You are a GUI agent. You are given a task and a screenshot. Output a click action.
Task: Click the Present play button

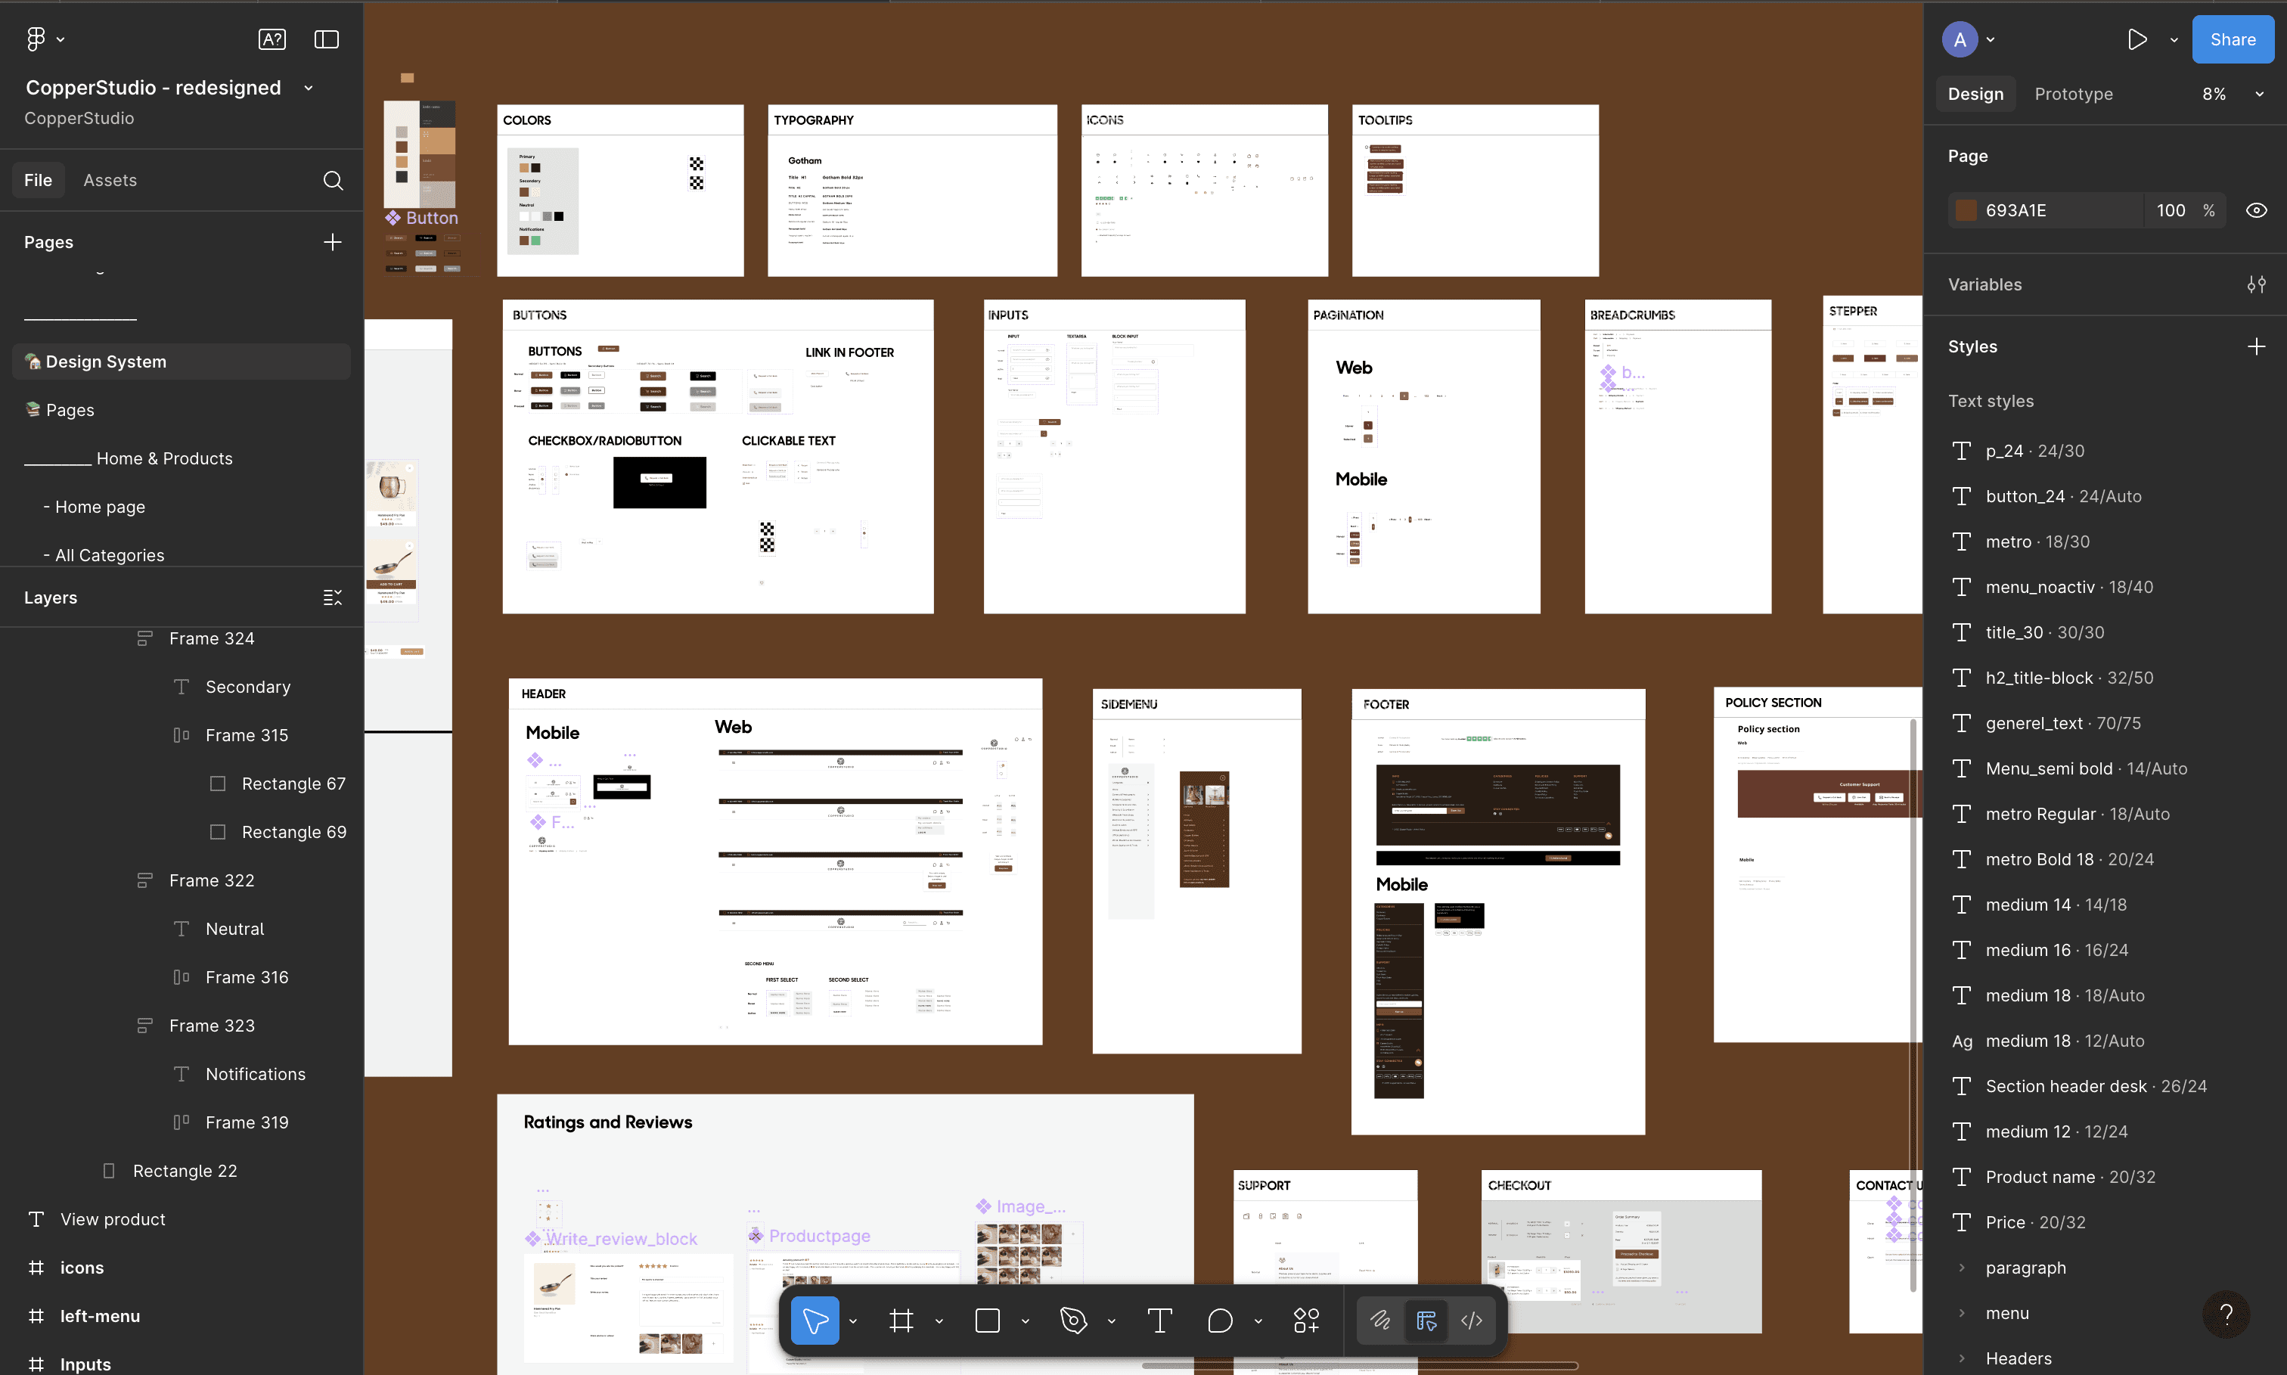pyautogui.click(x=2137, y=39)
